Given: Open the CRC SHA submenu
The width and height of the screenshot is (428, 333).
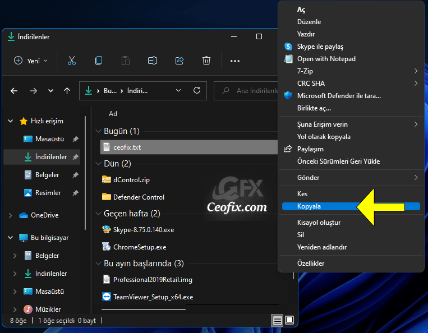Looking at the screenshot, I should point(351,83).
